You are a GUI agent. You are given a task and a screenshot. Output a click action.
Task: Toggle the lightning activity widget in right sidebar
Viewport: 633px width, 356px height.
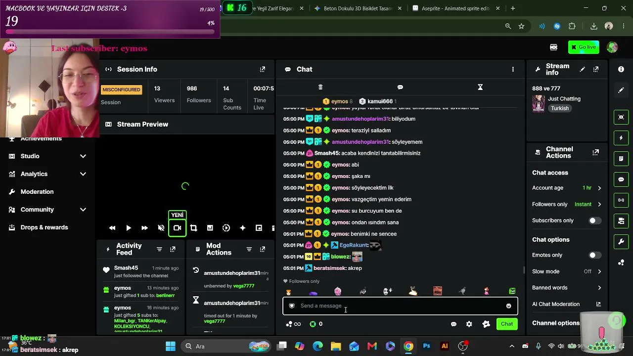click(x=621, y=138)
